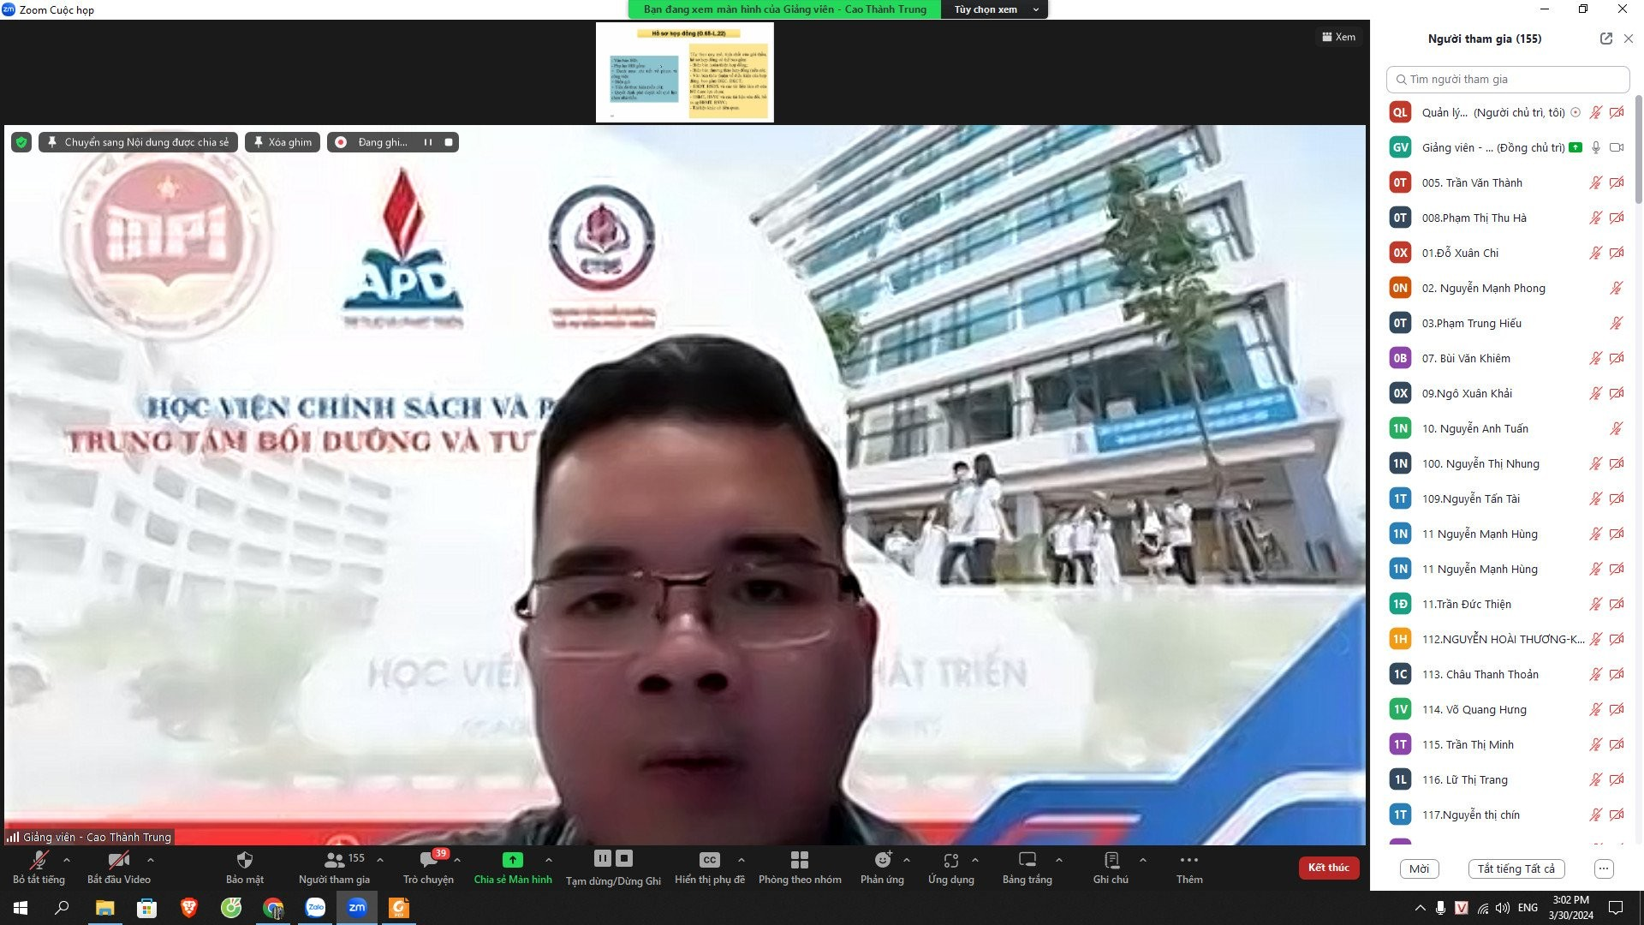The image size is (1644, 925).
Task: Open the Xem view menu
Action: click(x=1338, y=37)
